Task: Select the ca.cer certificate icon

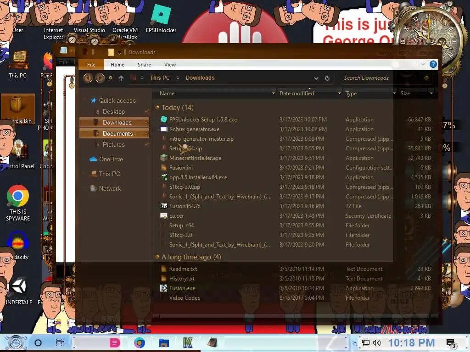Action: 164,215
